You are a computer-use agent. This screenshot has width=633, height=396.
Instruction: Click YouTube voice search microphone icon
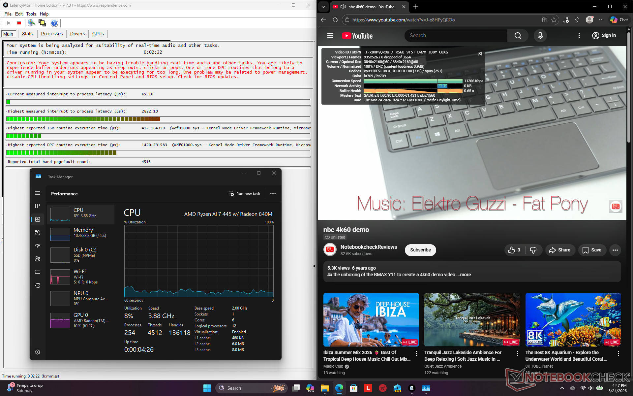click(x=540, y=36)
